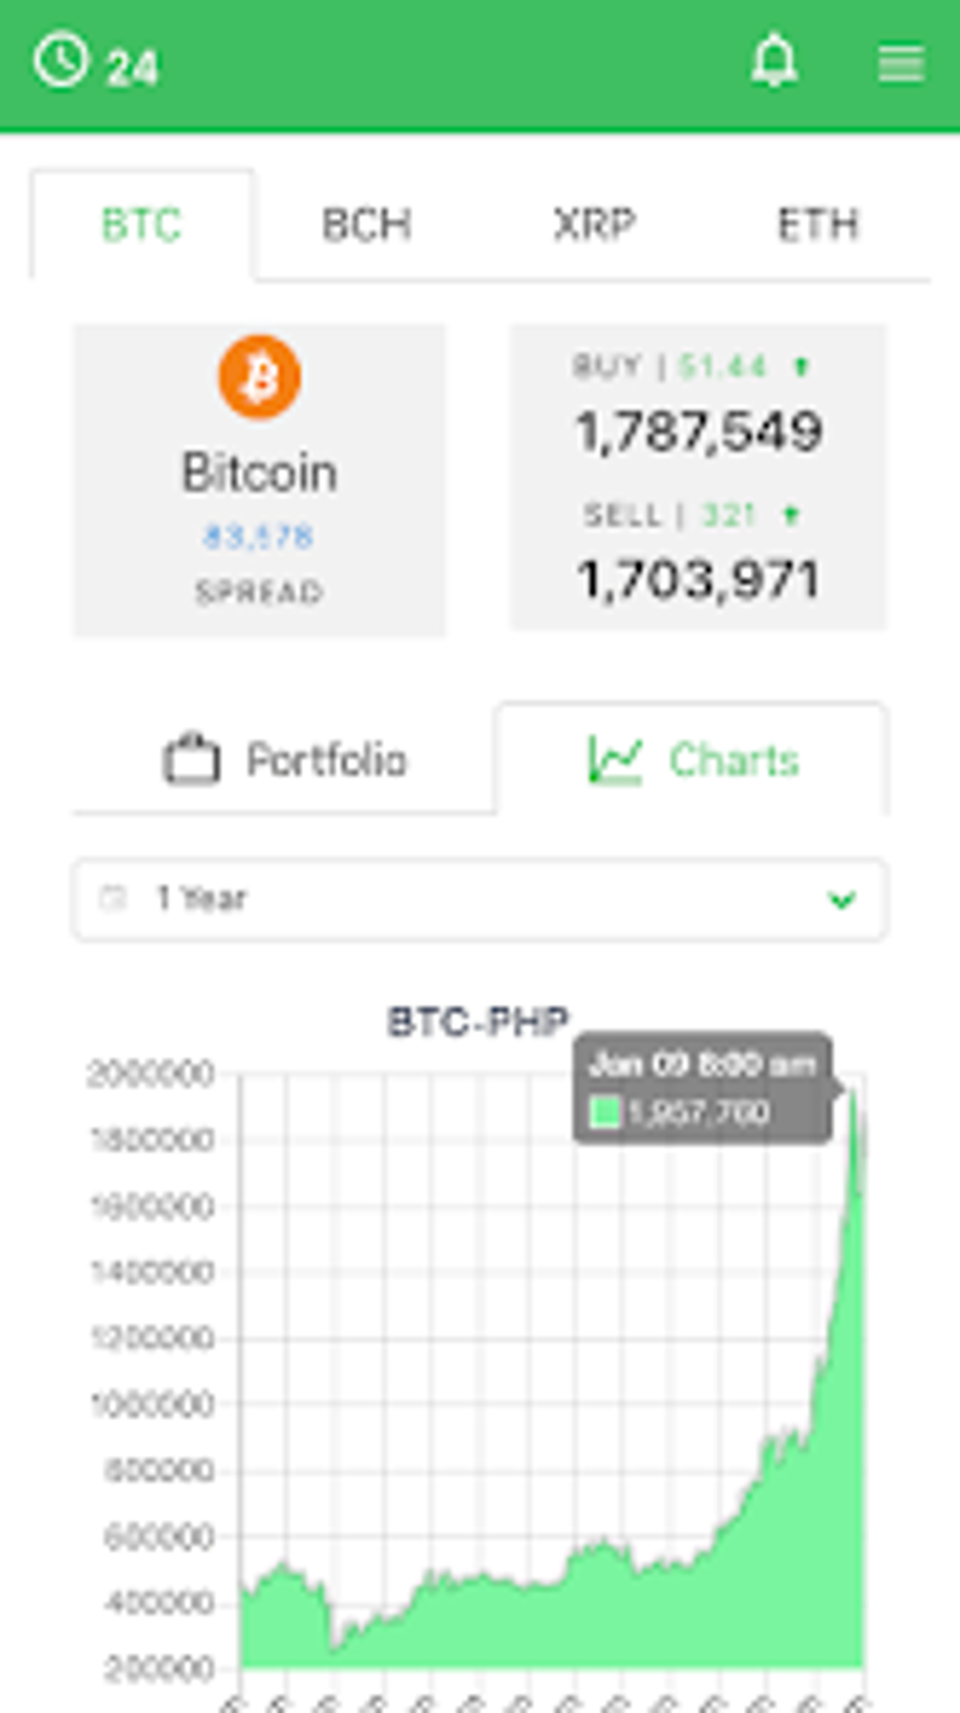Click the Charts line-graph icon
The height and width of the screenshot is (1713, 960).
coord(615,760)
